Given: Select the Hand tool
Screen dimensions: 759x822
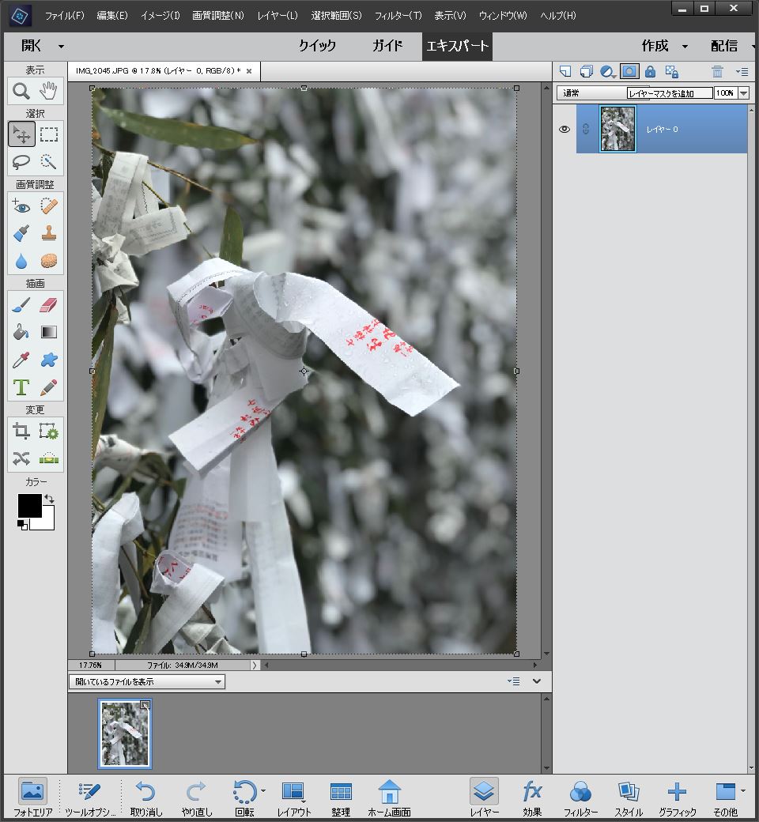Looking at the screenshot, I should click(49, 92).
